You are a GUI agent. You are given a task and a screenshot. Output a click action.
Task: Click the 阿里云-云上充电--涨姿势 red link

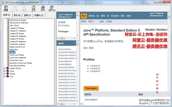tap(146, 34)
